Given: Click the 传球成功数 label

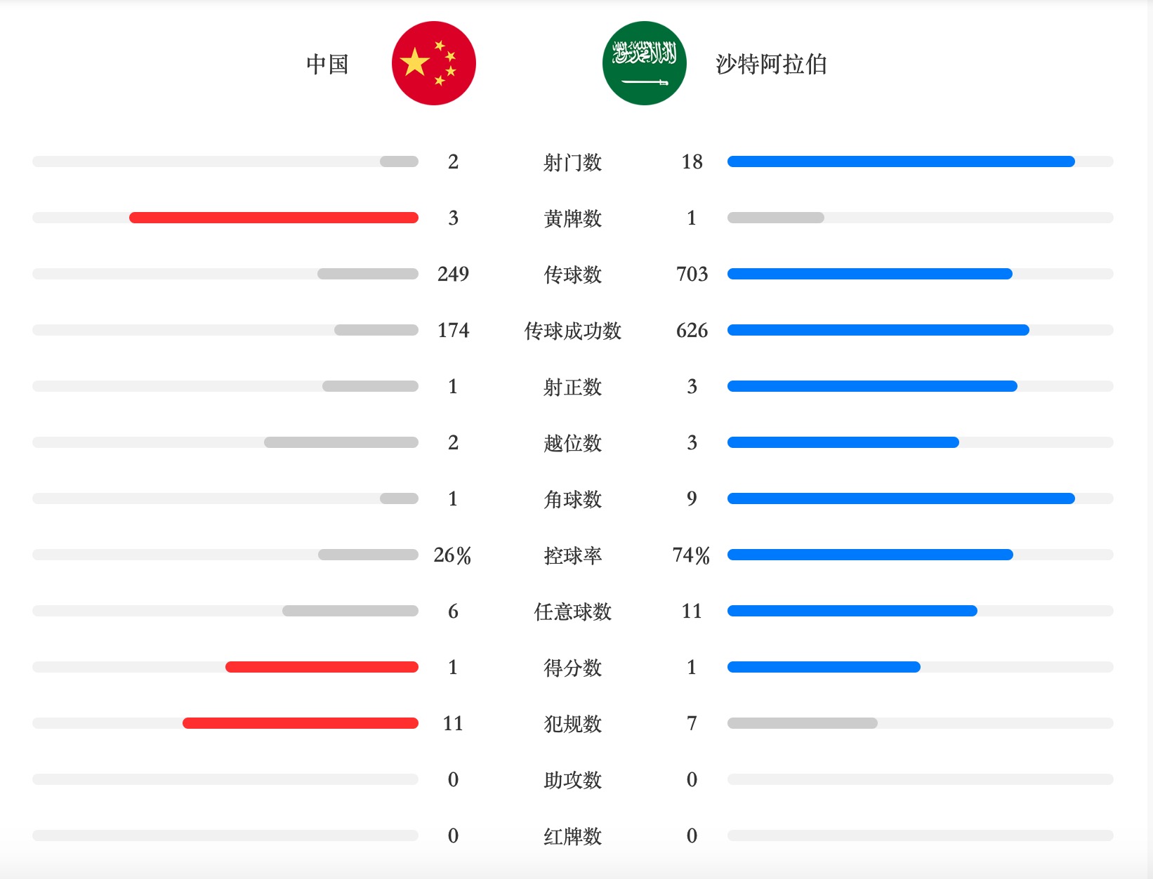Looking at the screenshot, I should [573, 331].
